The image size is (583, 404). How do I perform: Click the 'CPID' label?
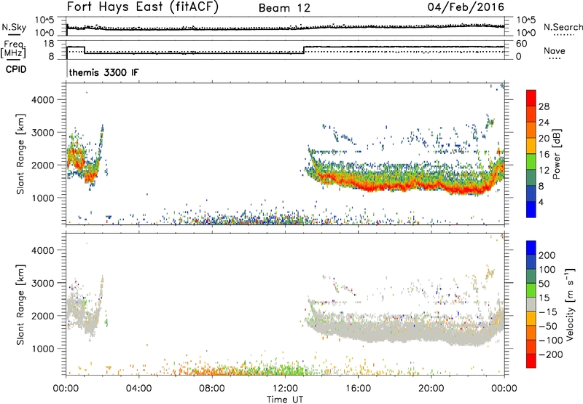16,69
